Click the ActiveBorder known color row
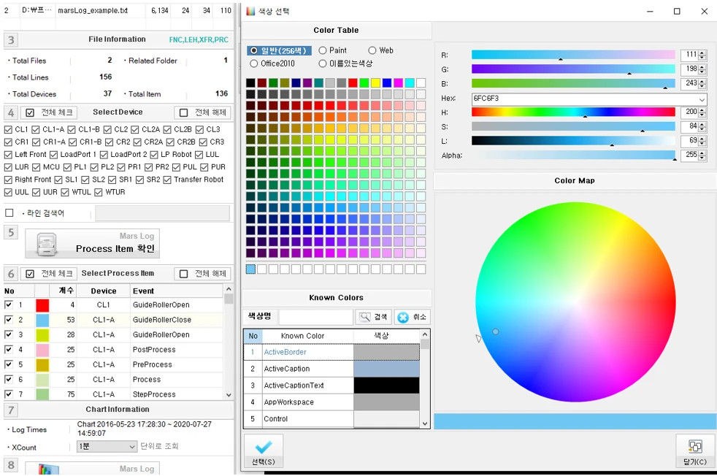717x476 pixels. [332, 352]
